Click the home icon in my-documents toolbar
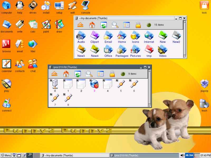The height and width of the screenshot is (158, 211). [92, 25]
